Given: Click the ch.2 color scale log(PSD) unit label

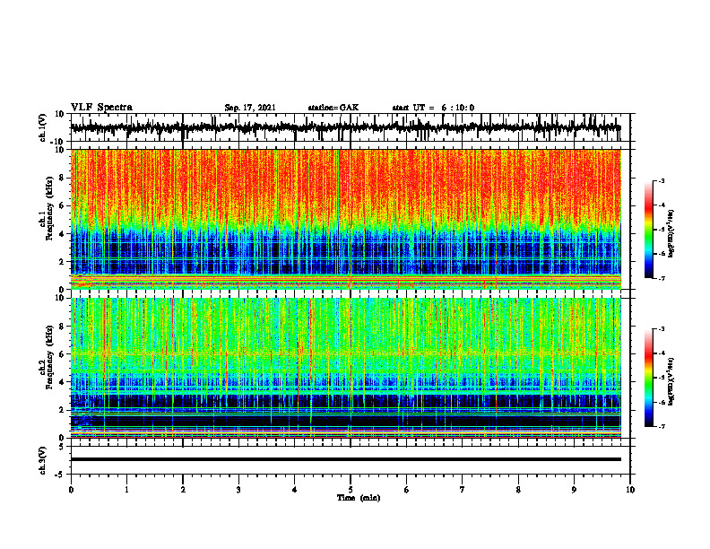Looking at the screenshot, I should 671,382.
